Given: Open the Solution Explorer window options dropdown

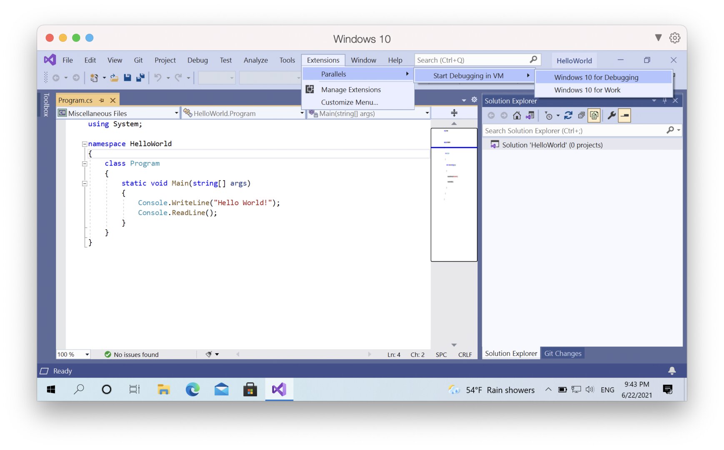Looking at the screenshot, I should click(x=654, y=101).
